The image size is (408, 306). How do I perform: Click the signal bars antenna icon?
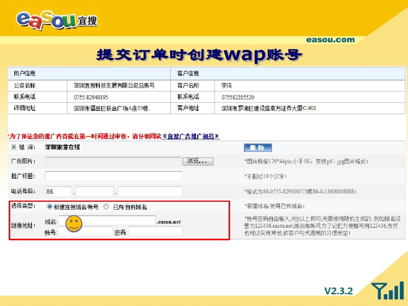388,290
